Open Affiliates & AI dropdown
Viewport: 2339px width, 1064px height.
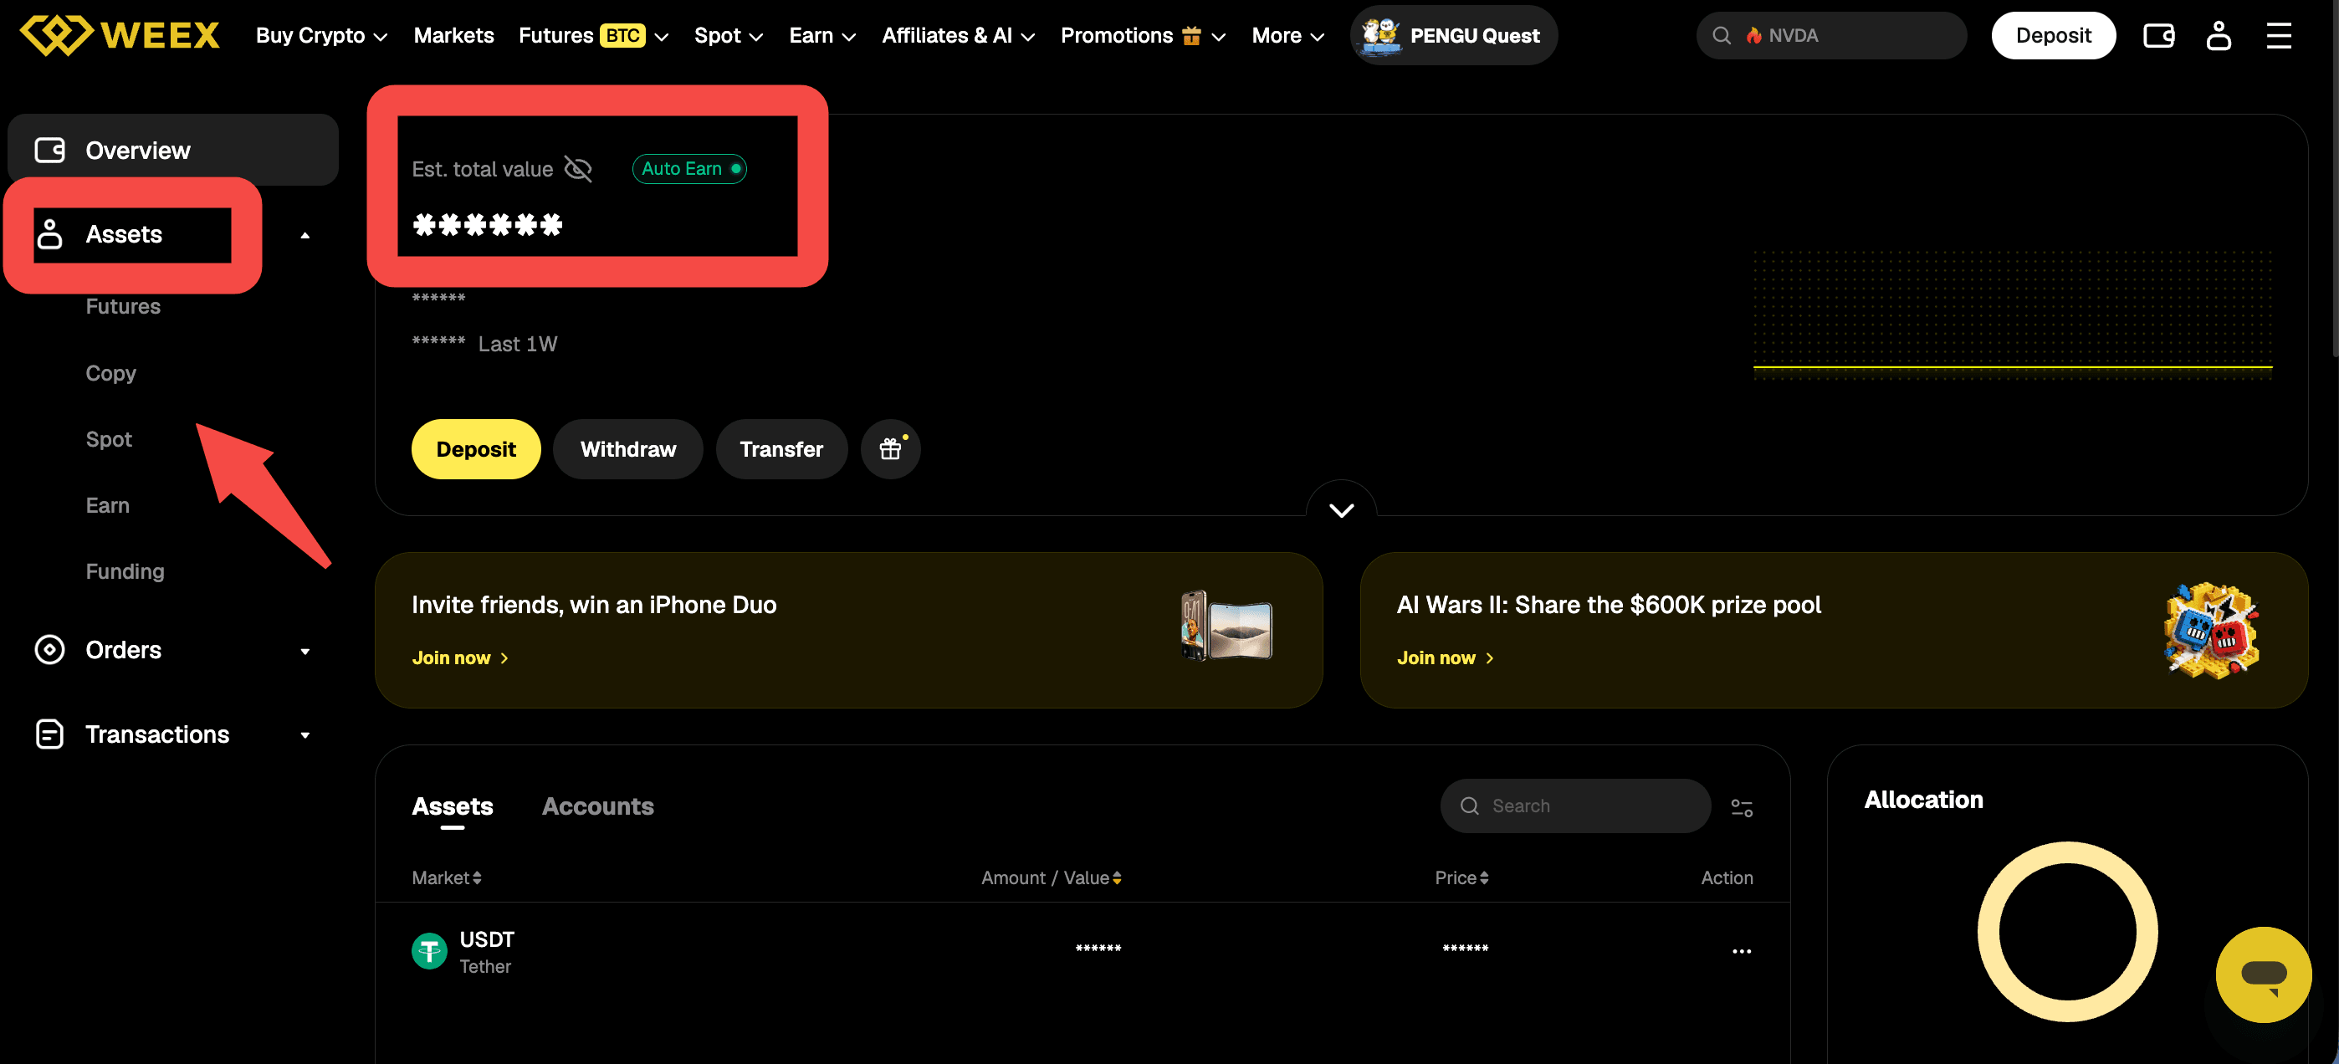tap(958, 35)
